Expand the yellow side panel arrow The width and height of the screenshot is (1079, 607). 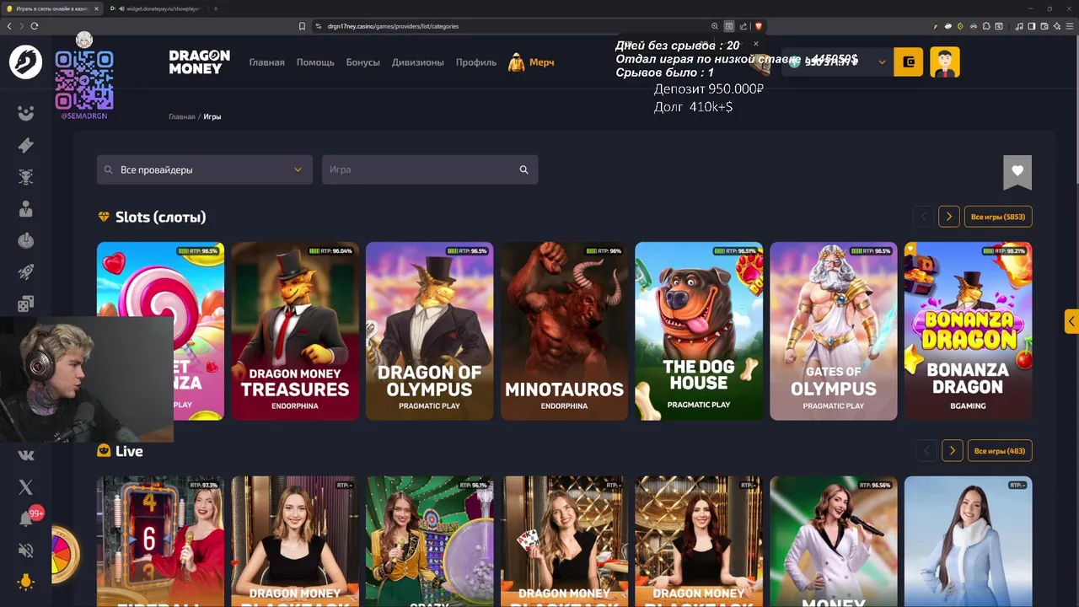tap(1071, 321)
